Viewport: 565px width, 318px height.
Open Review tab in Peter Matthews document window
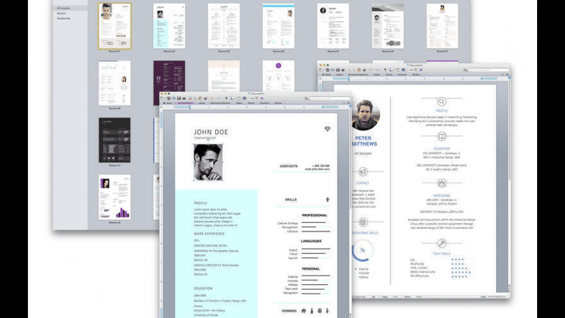pyautogui.click(x=416, y=75)
